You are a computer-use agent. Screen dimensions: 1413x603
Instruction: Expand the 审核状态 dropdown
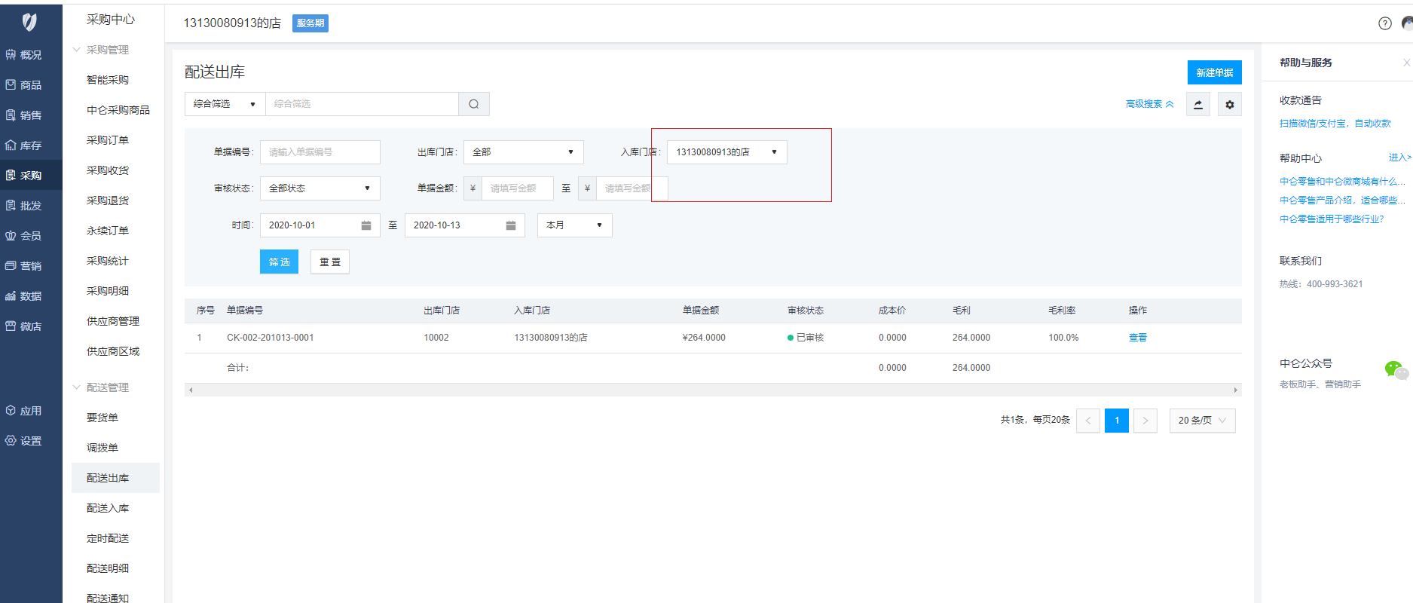coord(320,188)
